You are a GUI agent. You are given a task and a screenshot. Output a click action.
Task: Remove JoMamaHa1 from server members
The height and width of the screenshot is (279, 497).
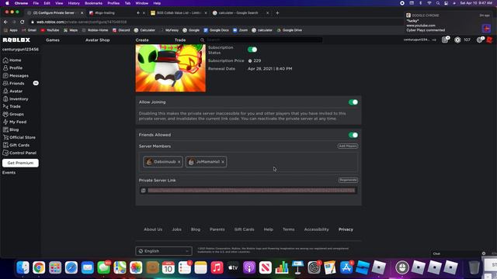point(223,162)
